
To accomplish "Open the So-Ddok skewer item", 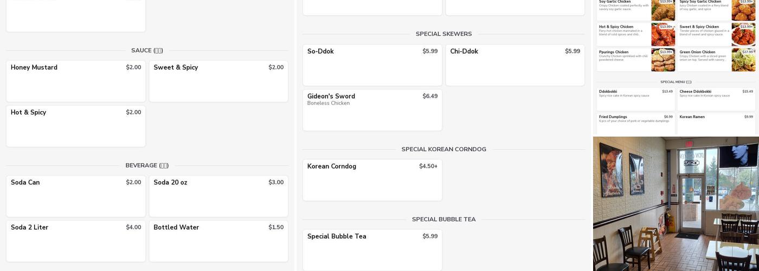I will click(x=372, y=65).
